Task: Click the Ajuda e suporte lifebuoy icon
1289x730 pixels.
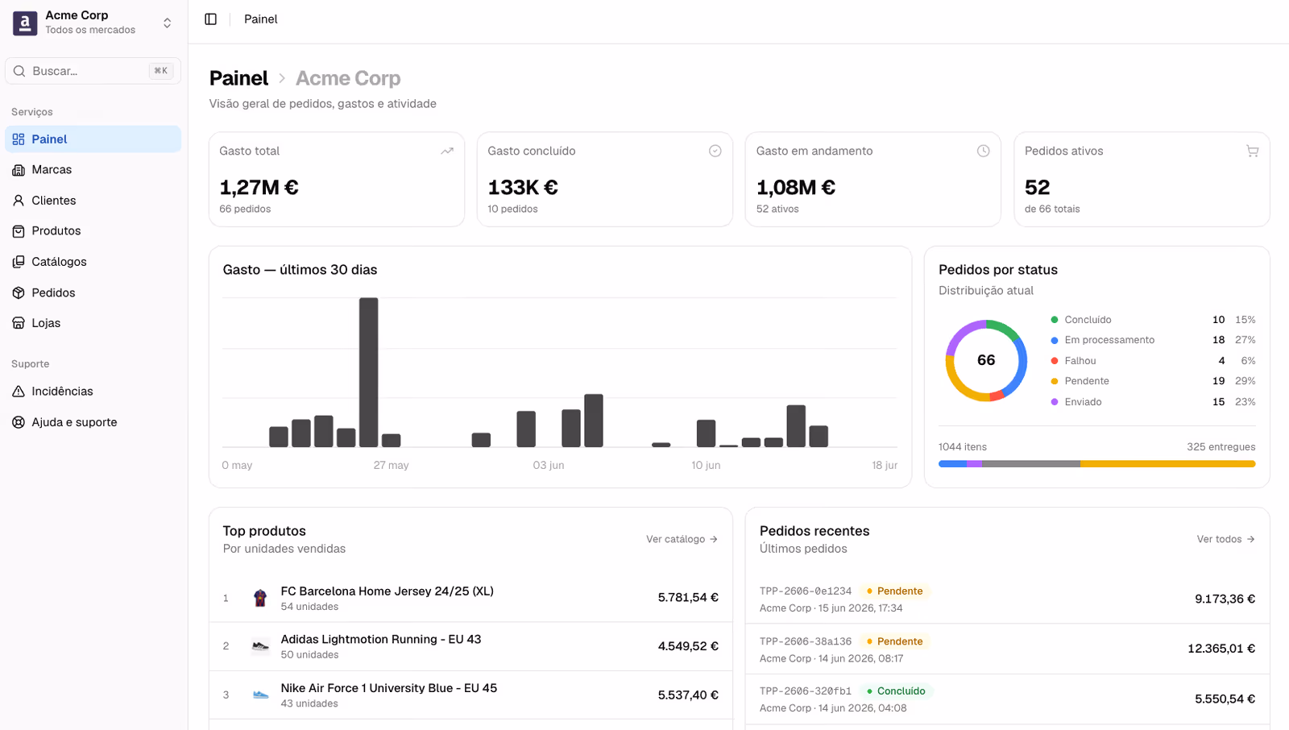Action: 19,422
